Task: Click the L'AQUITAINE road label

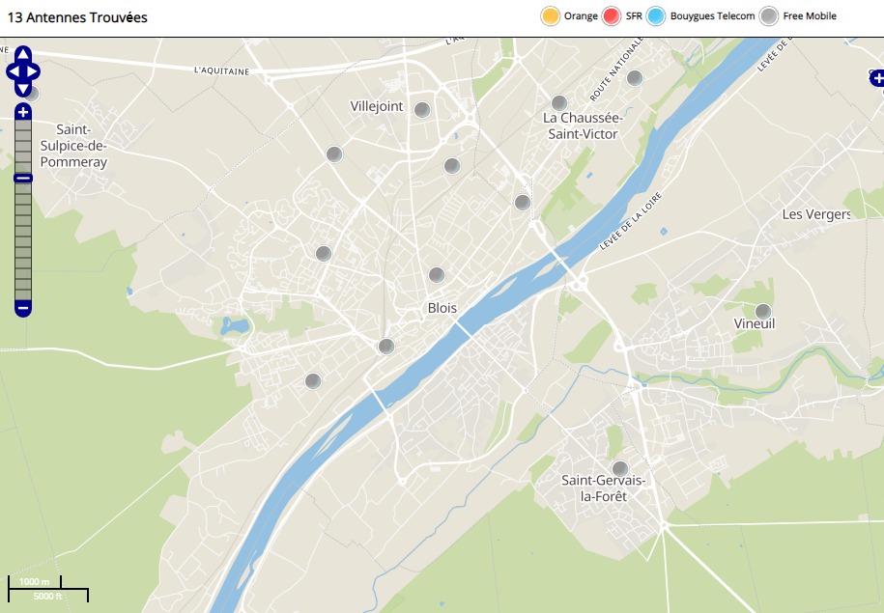Action: (221, 70)
